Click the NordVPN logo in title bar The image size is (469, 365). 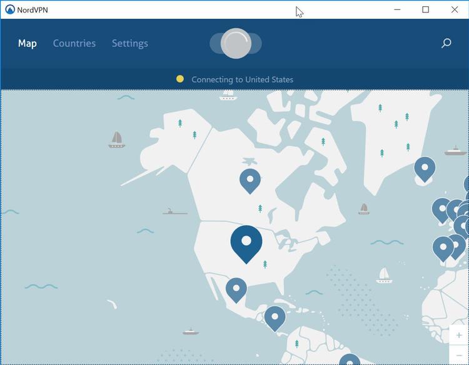9,9
